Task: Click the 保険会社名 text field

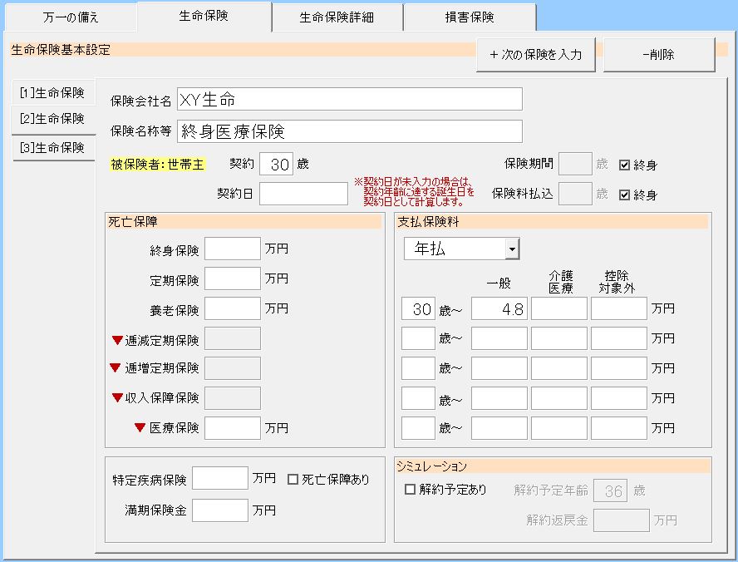Action: pos(348,100)
